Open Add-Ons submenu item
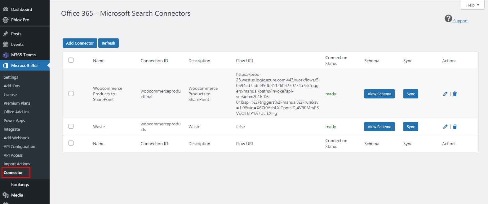The image size is (488, 204). [x=12, y=86]
